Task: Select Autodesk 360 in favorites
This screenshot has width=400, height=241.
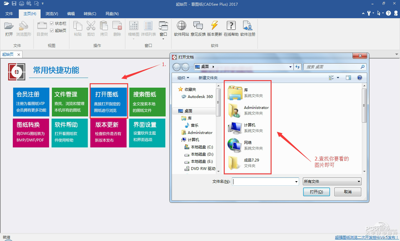Action: click(x=197, y=97)
